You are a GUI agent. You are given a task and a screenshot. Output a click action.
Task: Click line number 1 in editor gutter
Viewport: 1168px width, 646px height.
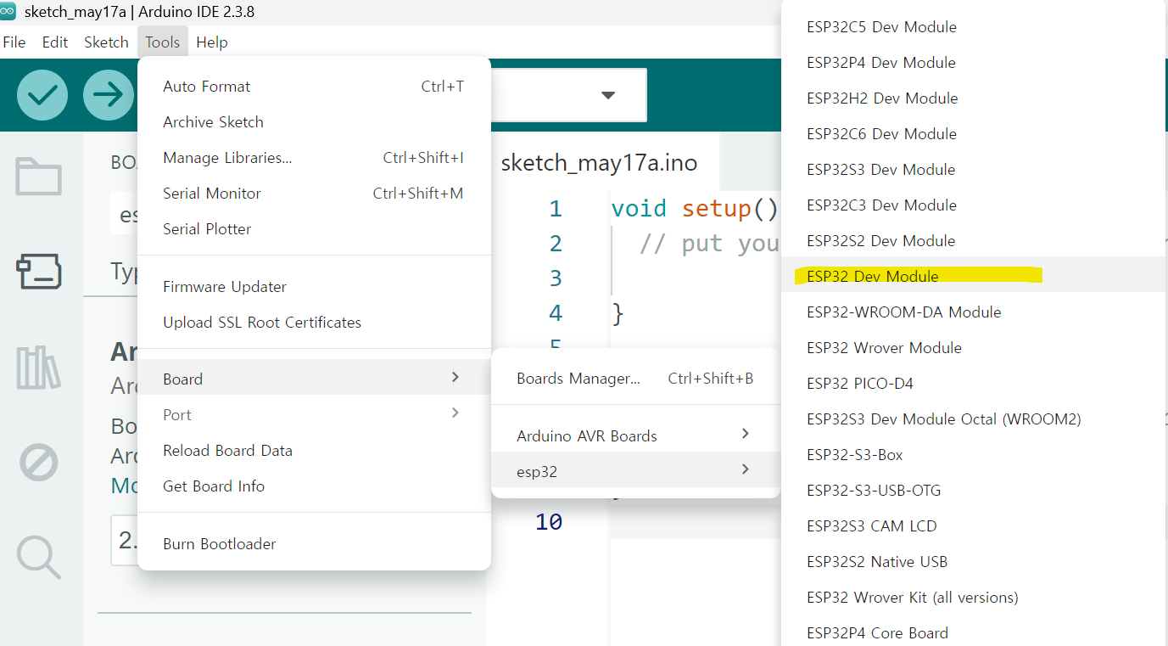point(556,209)
